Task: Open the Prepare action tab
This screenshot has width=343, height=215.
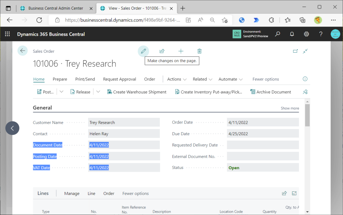Action: click(x=60, y=79)
